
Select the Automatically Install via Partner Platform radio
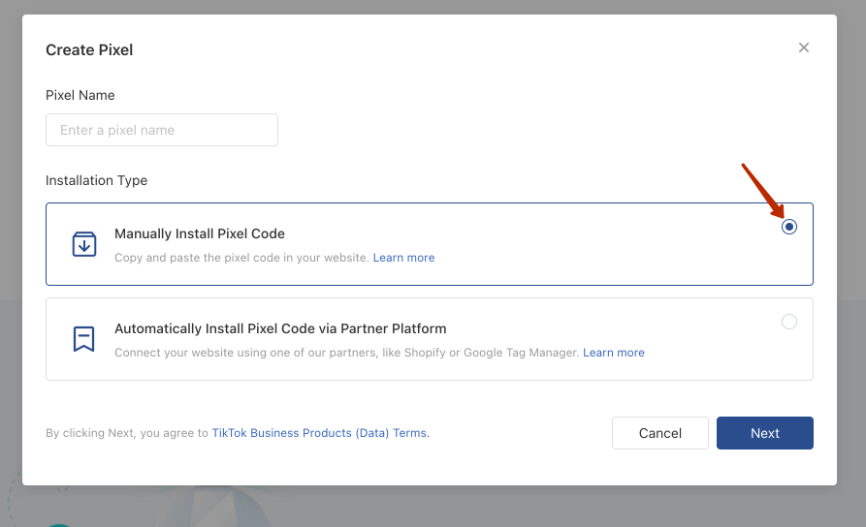coord(789,322)
